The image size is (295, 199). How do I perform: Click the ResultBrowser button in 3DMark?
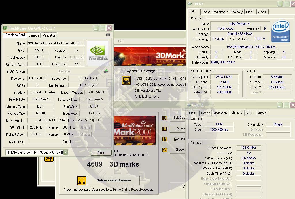pos(177,139)
